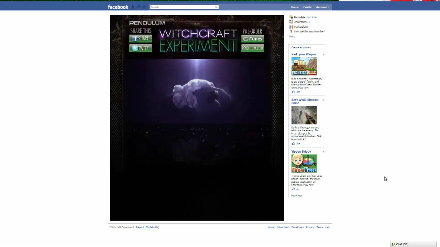Close the Best WWII Shooter Game ad
Image resolution: width=440 pixels, height=247 pixels.
(323, 100)
